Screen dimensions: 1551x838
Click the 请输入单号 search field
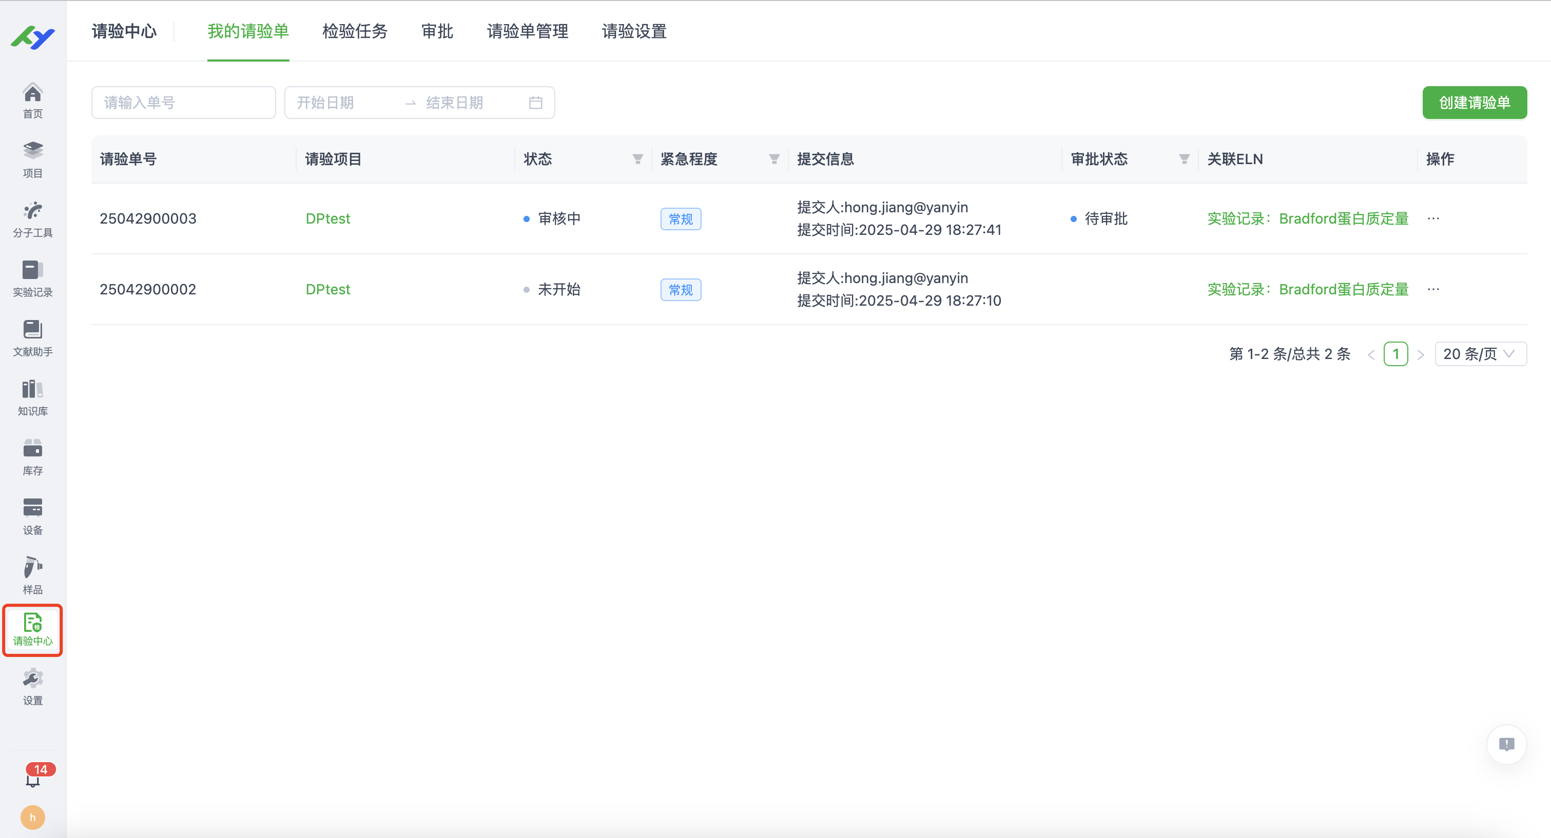pyautogui.click(x=183, y=103)
